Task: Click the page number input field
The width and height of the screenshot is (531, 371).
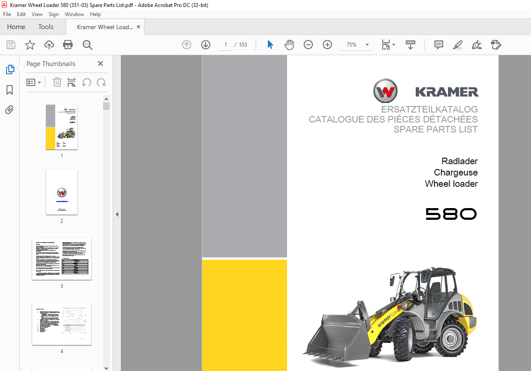Action: 226,45
